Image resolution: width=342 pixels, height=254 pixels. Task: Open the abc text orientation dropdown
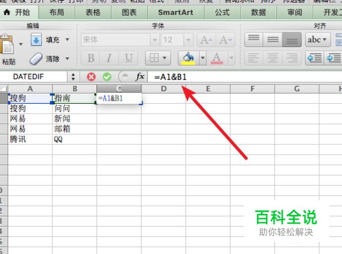pos(318,40)
